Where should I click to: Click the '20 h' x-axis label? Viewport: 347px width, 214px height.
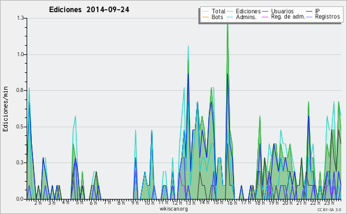click(287, 203)
